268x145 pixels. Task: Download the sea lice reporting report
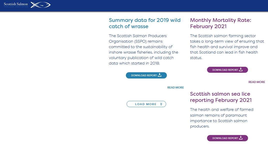coord(227,138)
